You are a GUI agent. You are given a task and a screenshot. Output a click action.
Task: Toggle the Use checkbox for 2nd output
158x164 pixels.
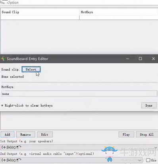point(148,160)
